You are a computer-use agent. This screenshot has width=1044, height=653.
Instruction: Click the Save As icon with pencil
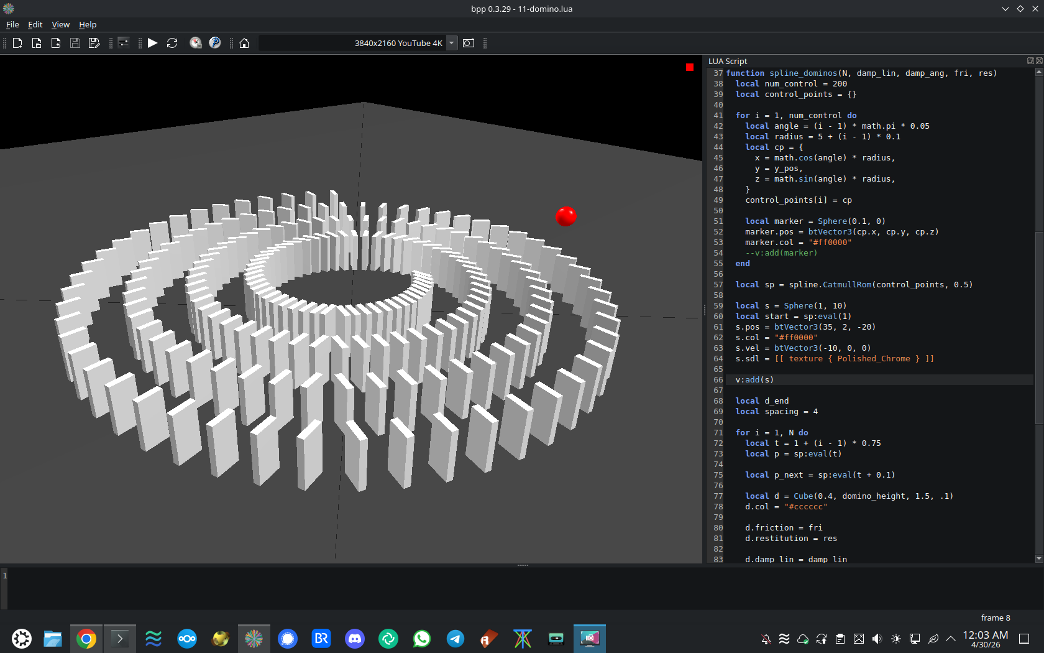[x=94, y=43]
